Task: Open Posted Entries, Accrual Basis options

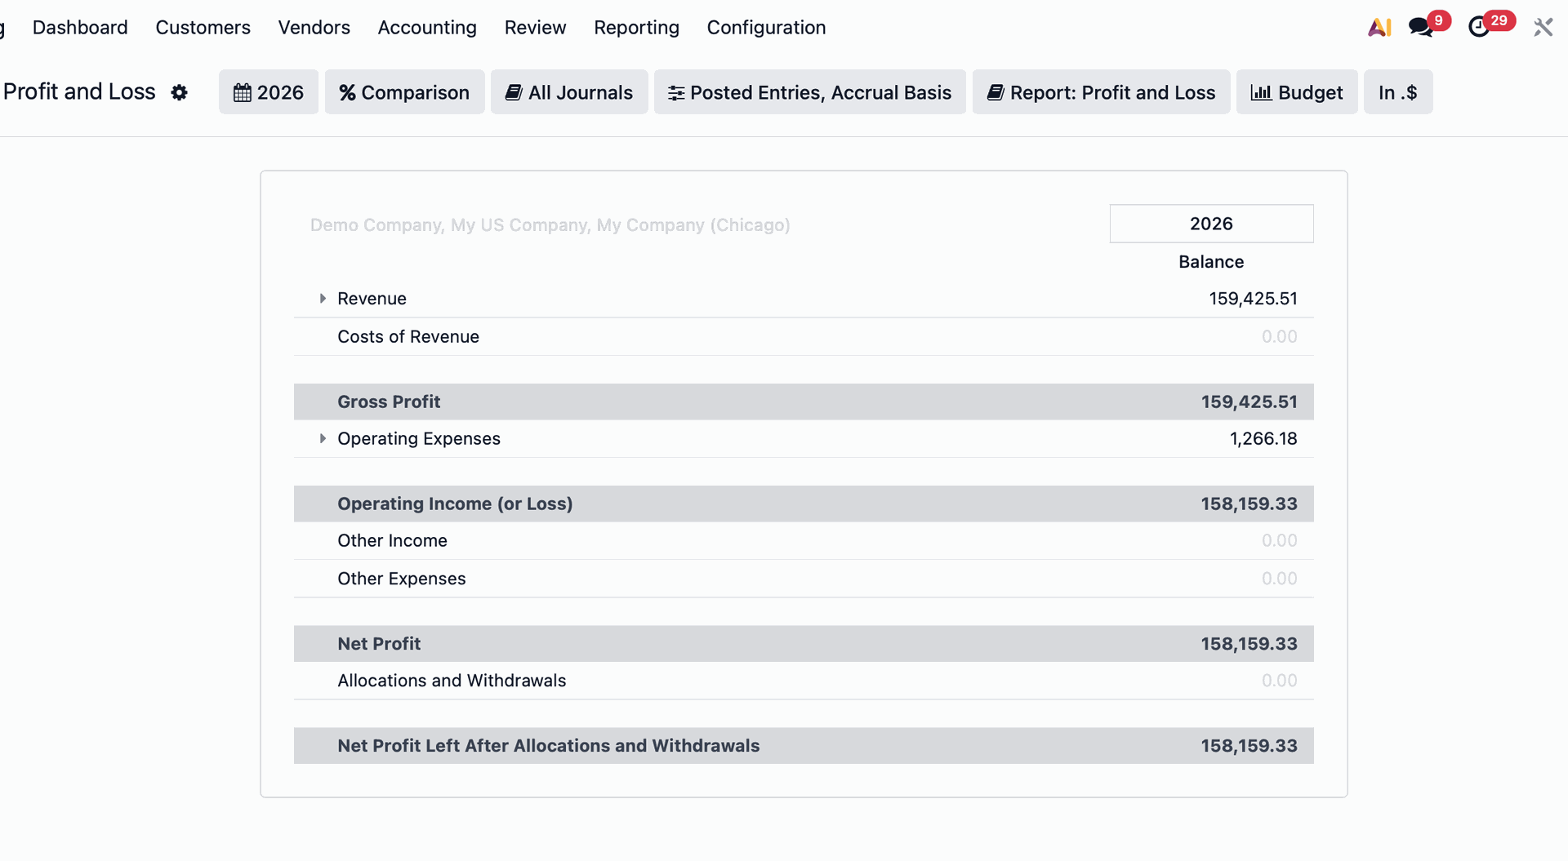Action: [809, 92]
